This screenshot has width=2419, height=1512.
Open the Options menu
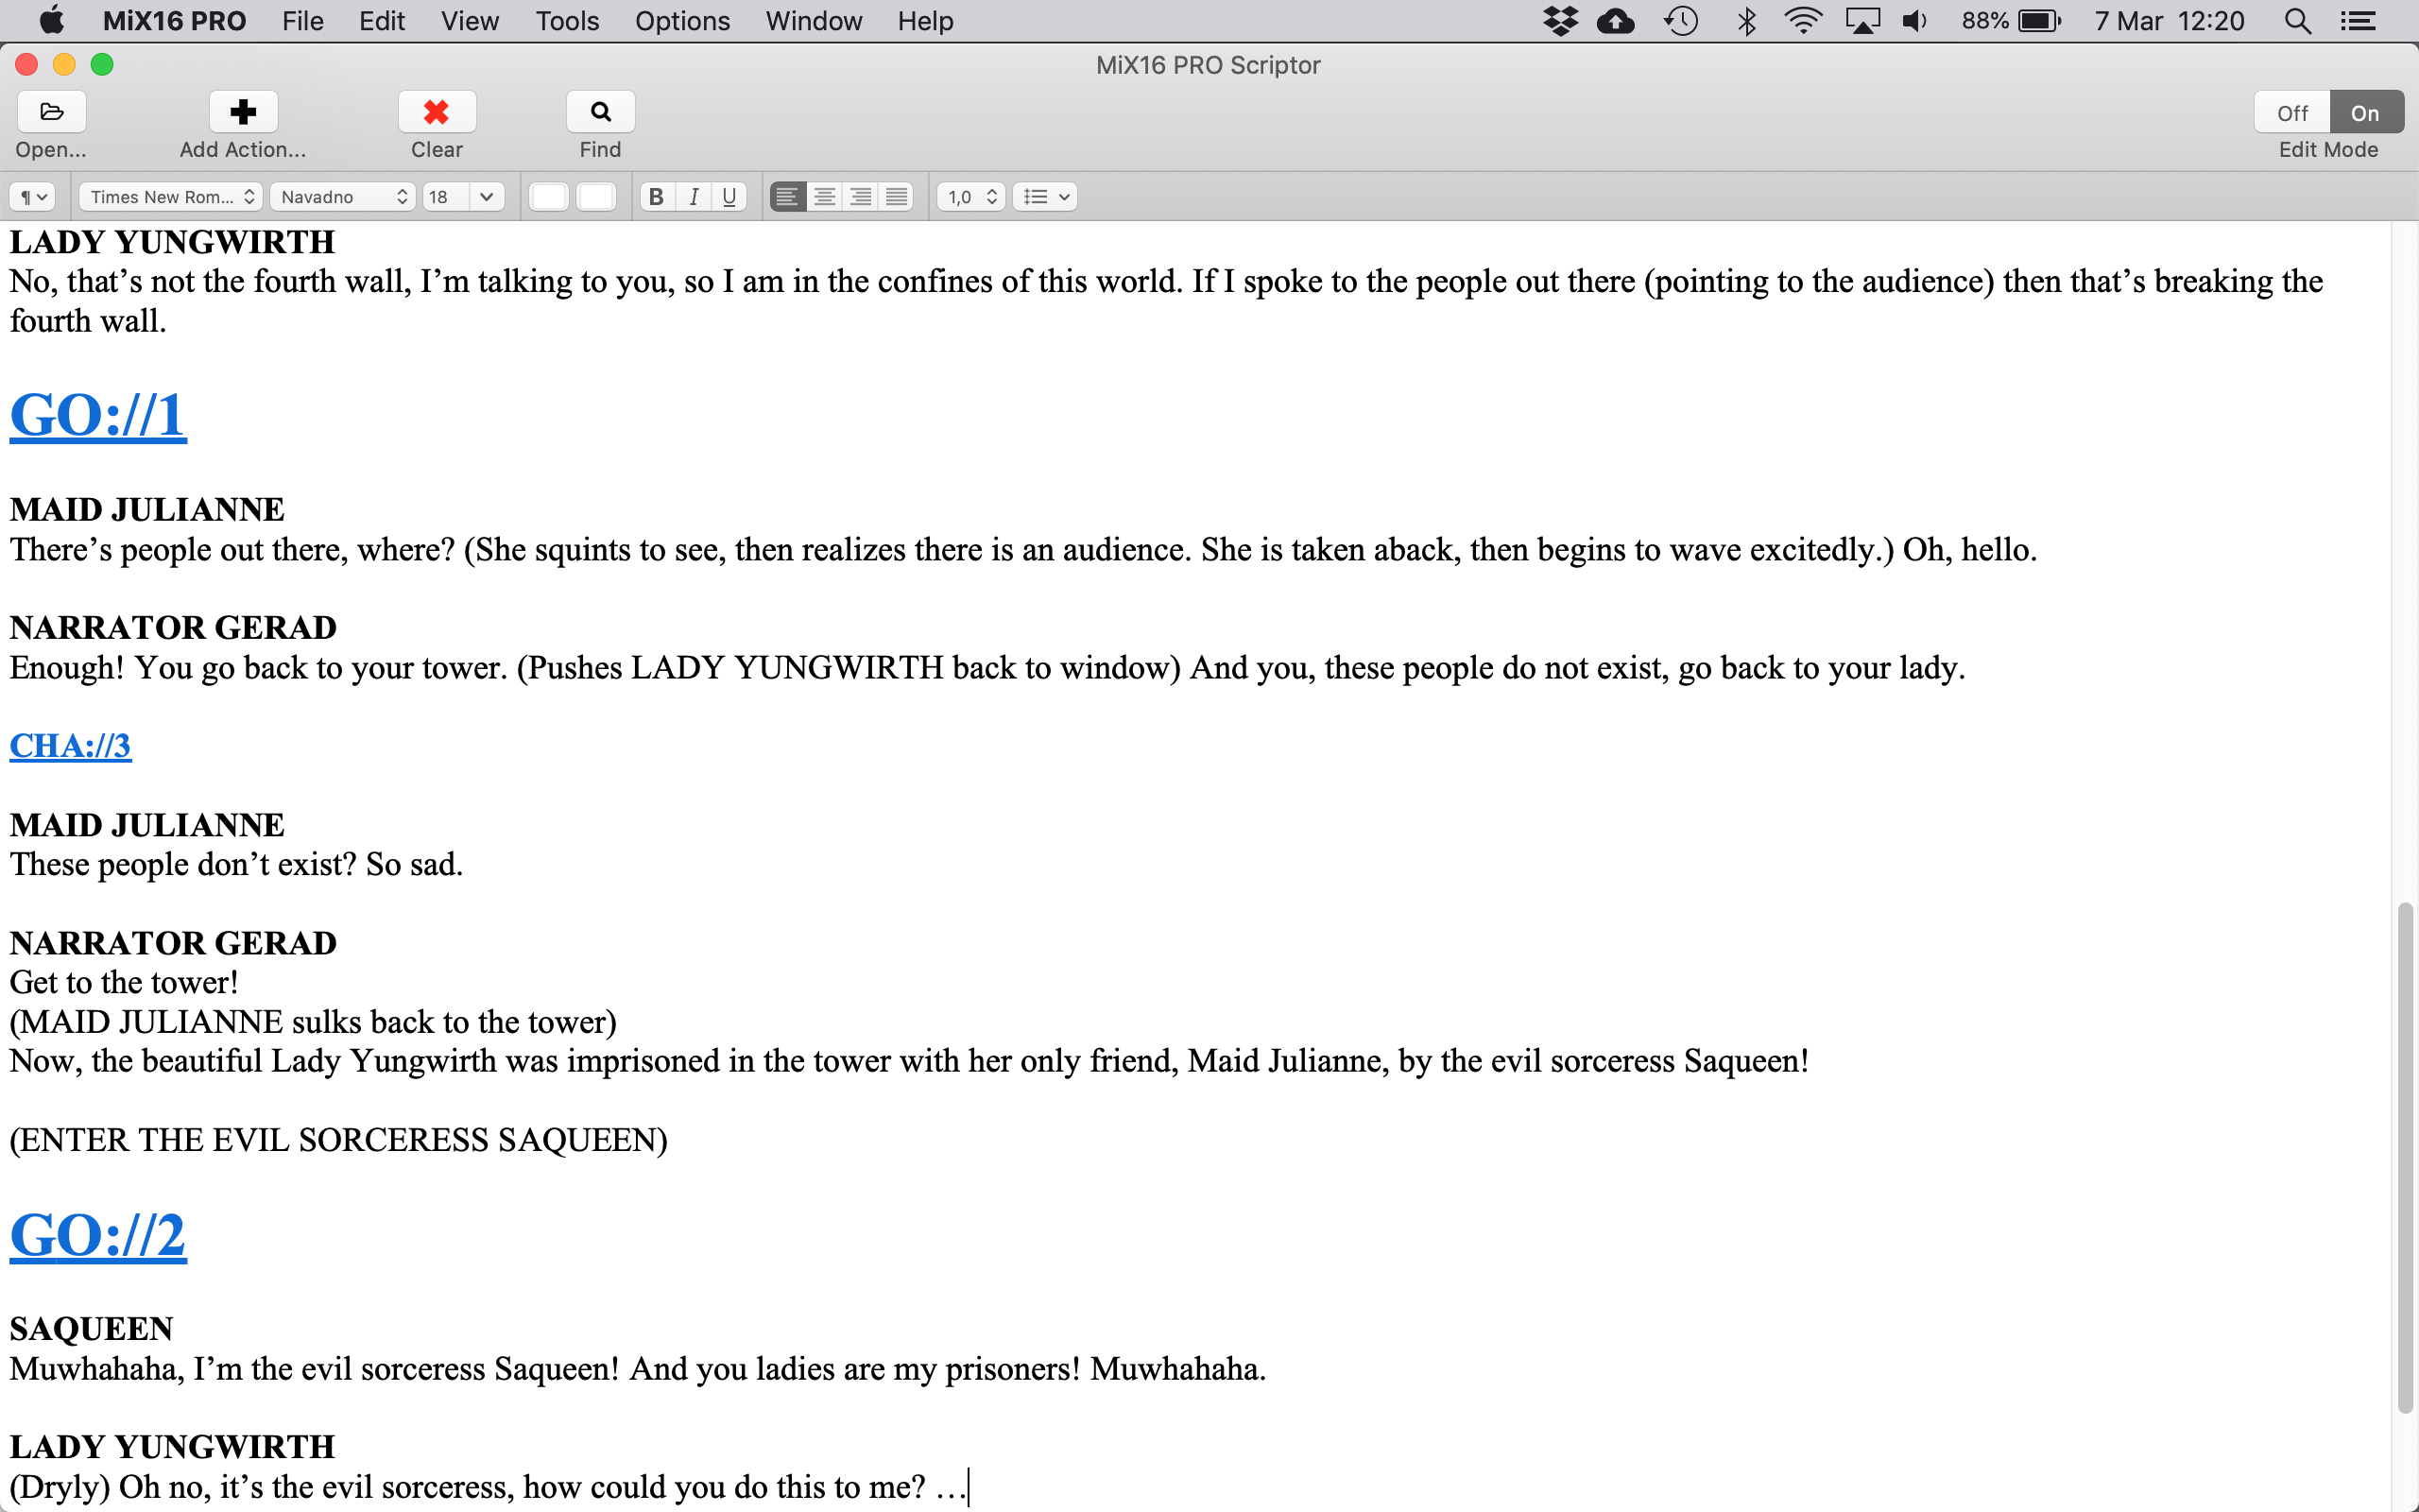[681, 21]
